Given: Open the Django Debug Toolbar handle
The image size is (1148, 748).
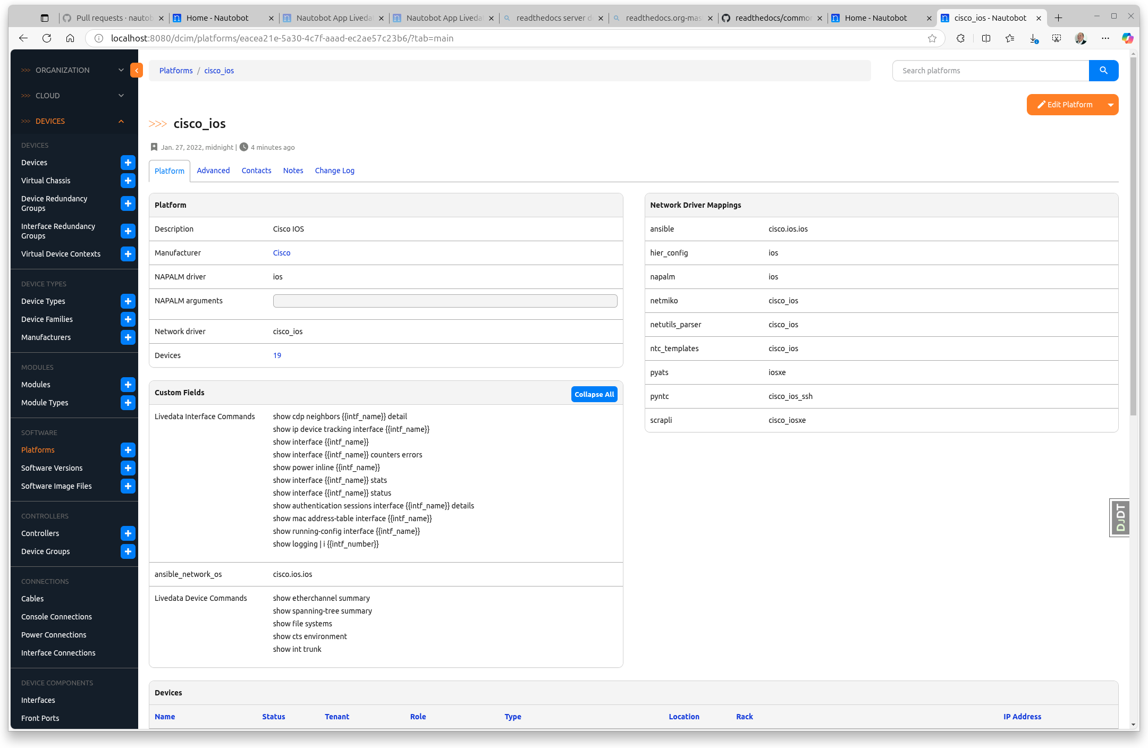Looking at the screenshot, I should point(1120,517).
